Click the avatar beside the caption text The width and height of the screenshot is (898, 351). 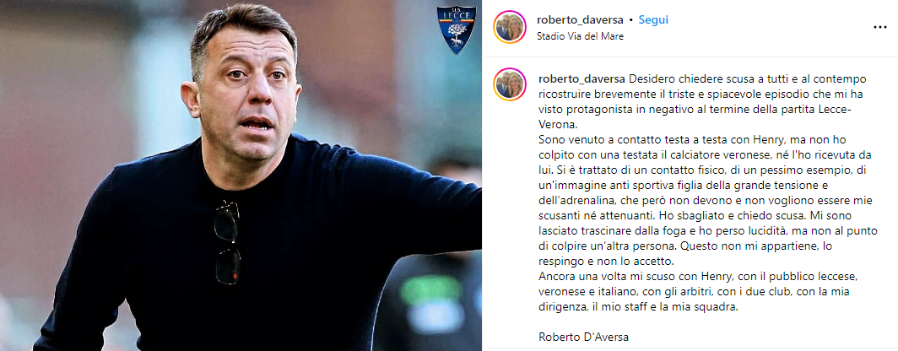509,84
